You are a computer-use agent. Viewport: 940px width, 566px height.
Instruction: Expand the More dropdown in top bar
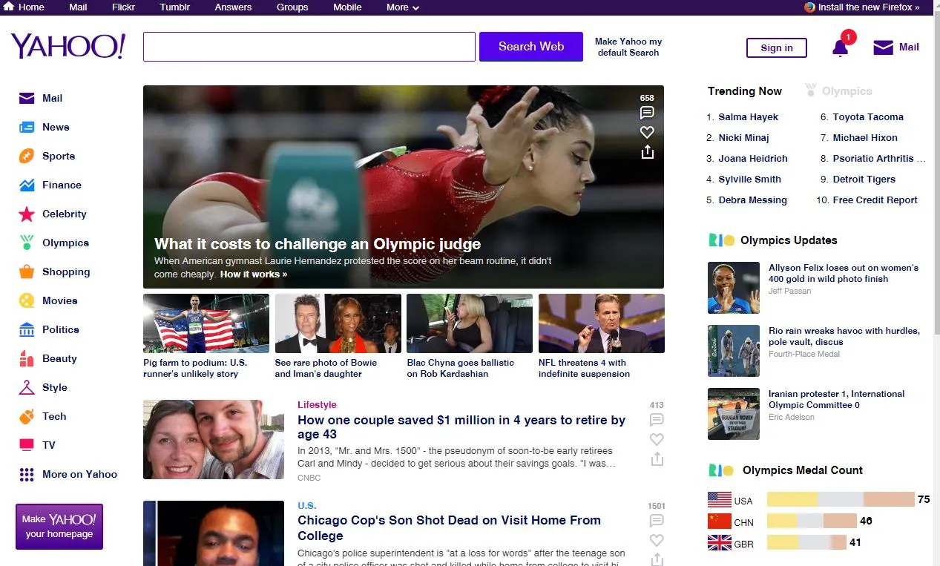coord(403,7)
